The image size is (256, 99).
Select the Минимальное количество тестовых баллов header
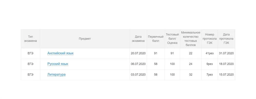[190, 39]
